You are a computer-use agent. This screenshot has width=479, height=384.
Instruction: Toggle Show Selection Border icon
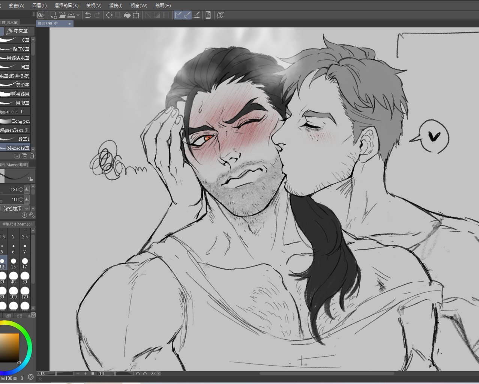(x=166, y=15)
